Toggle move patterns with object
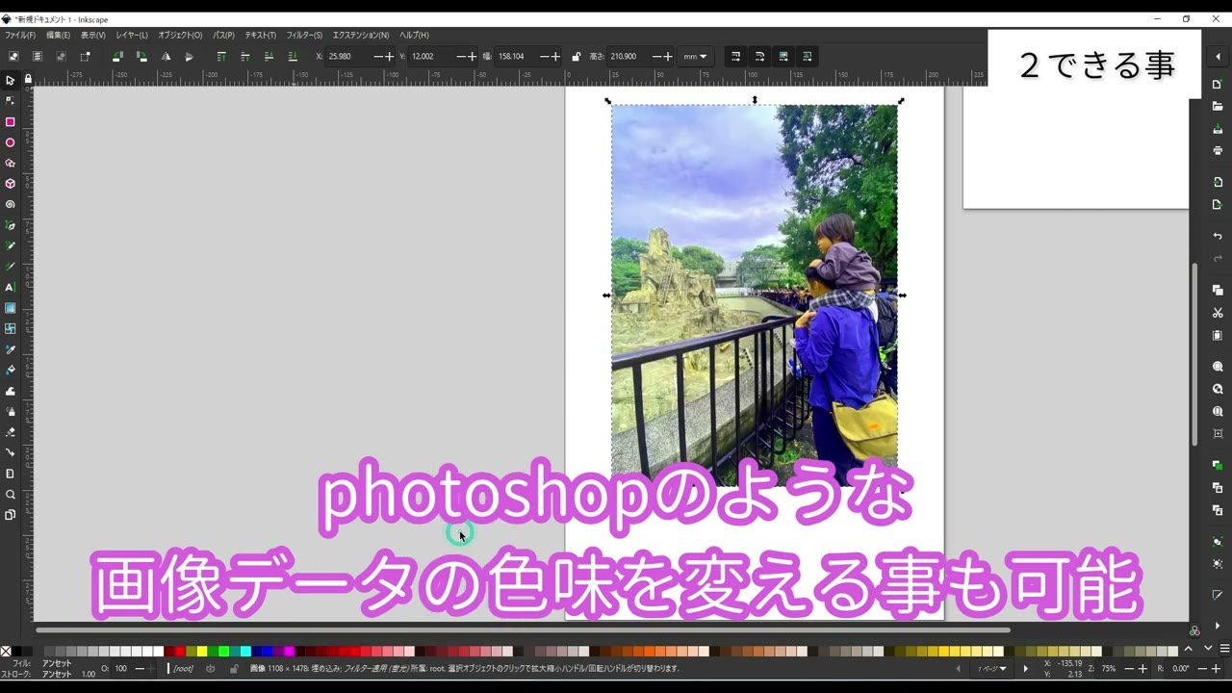 click(x=807, y=57)
